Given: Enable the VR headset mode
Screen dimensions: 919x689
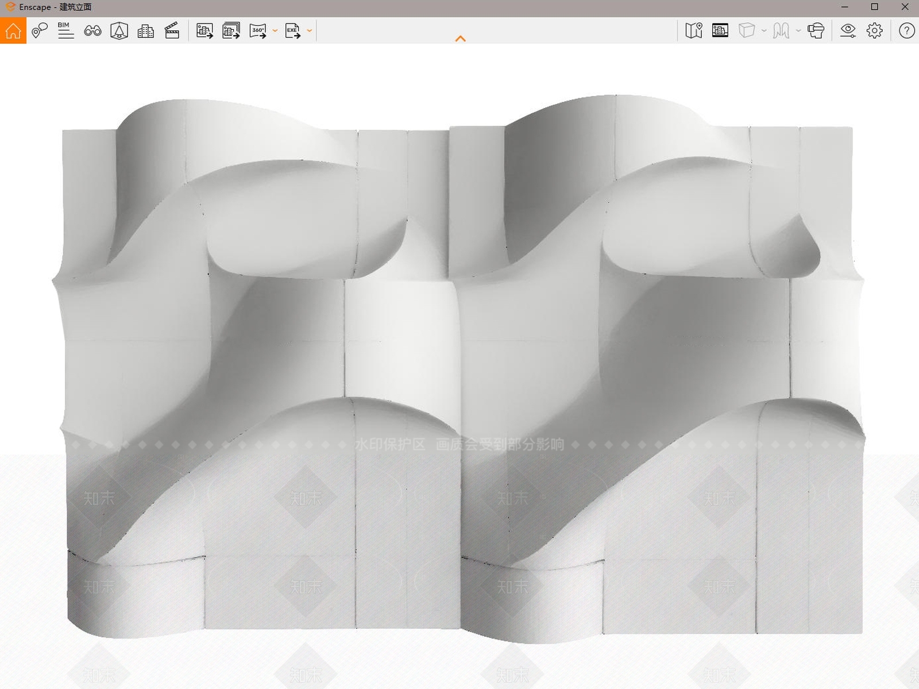Looking at the screenshot, I should (x=816, y=30).
